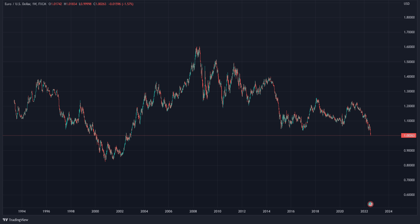
Task: Click the 1.80000 price scale label
Action: click(409, 17)
